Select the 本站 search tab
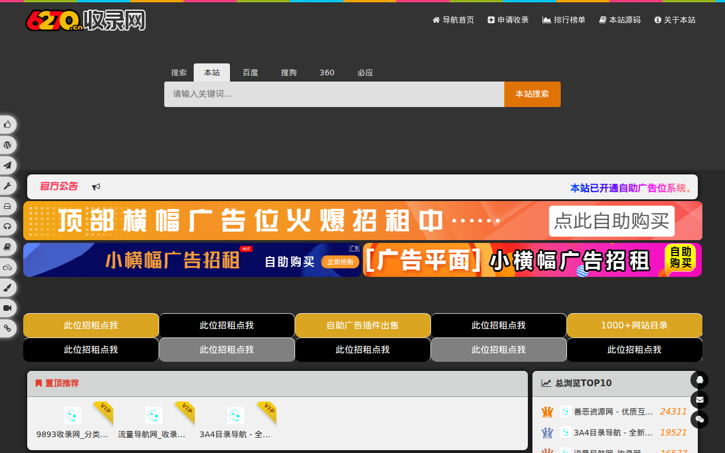The image size is (725, 453). click(212, 72)
